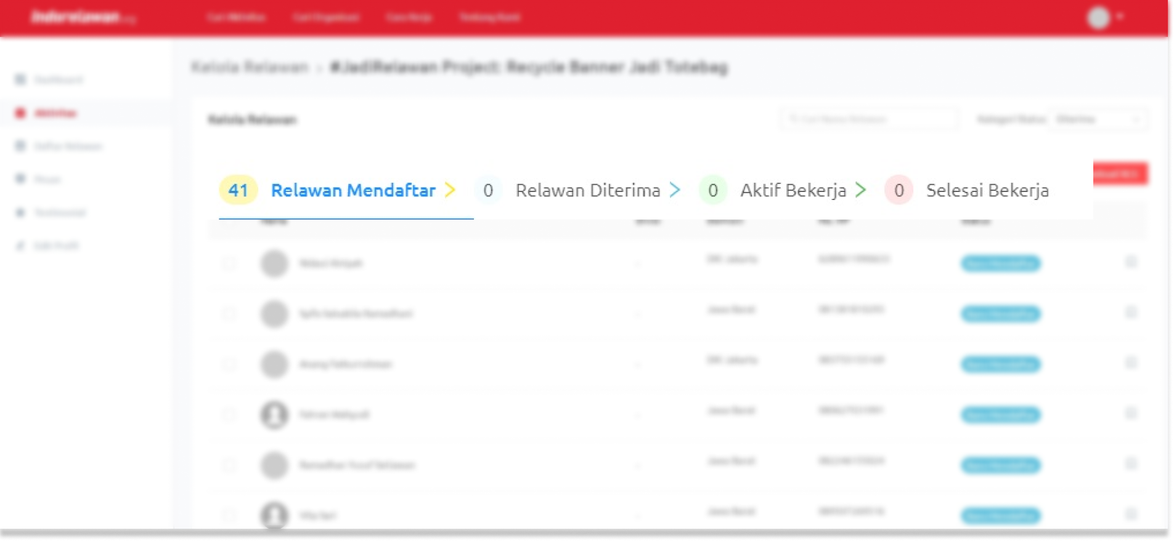The image size is (1174, 541).
Task: Click the green 0 badge for Aktif Bekerja
Action: [713, 191]
